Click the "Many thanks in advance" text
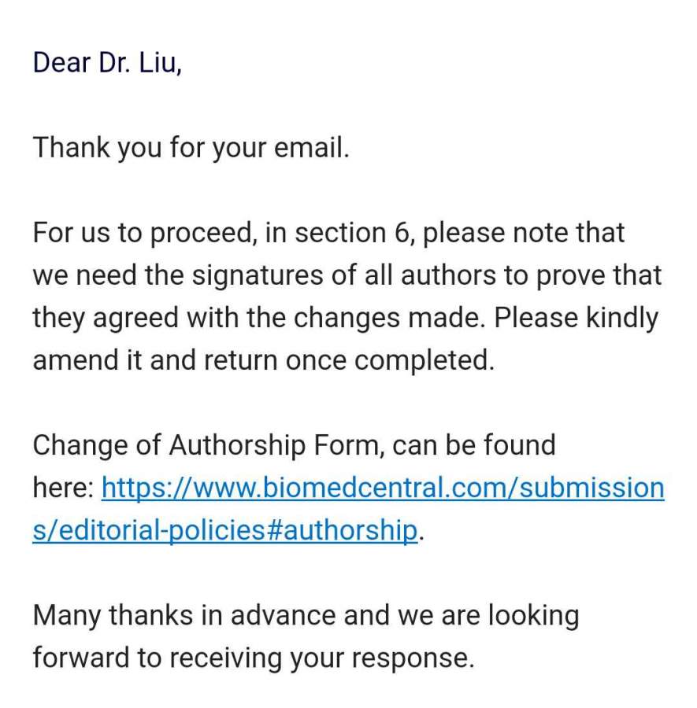Viewport: 697px width, 708px height. pyautogui.click(x=184, y=615)
